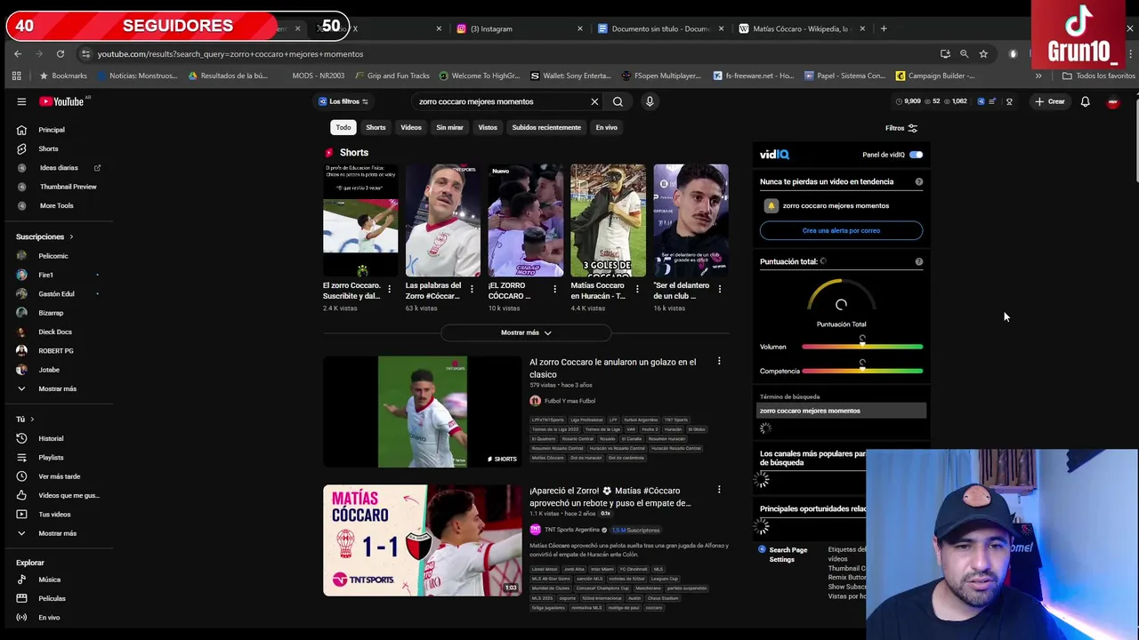The height and width of the screenshot is (640, 1139).
Task: Open 'ROBERT PG' subscription channel
Action: [x=56, y=350]
